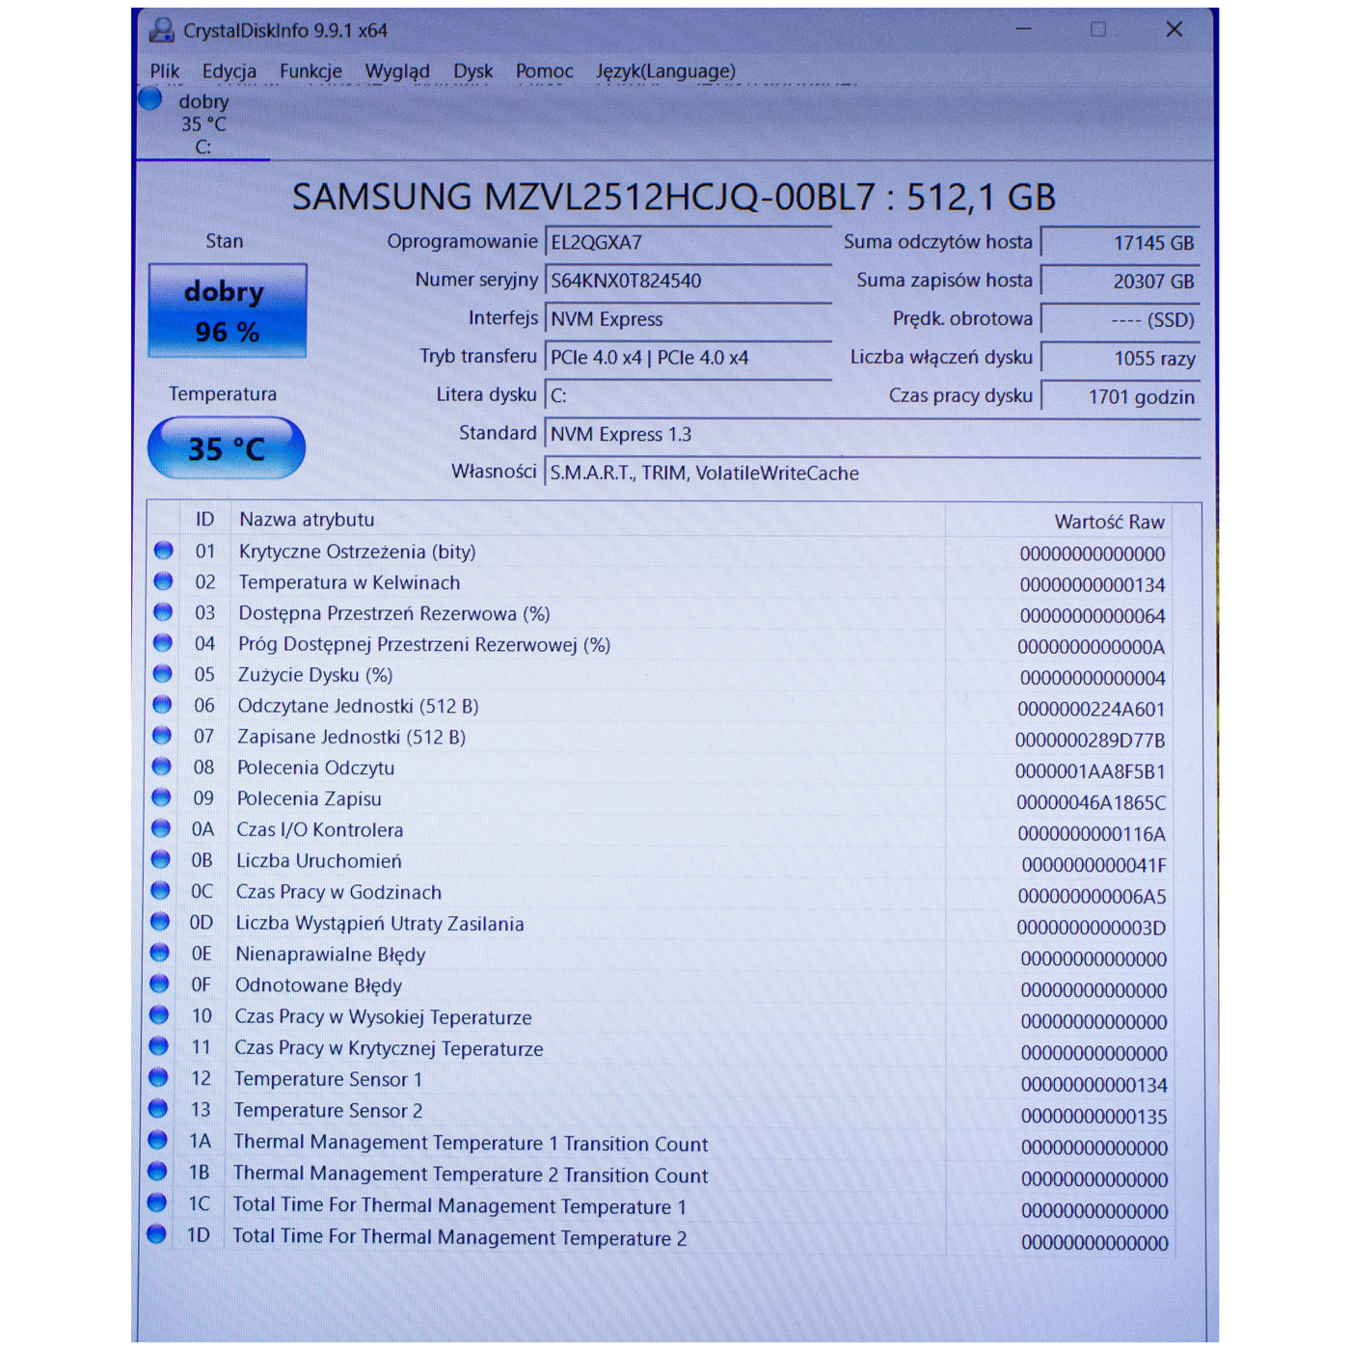The height and width of the screenshot is (1350, 1350).
Task: Click status circle for attribute ID 1D
Action: coord(156,1233)
